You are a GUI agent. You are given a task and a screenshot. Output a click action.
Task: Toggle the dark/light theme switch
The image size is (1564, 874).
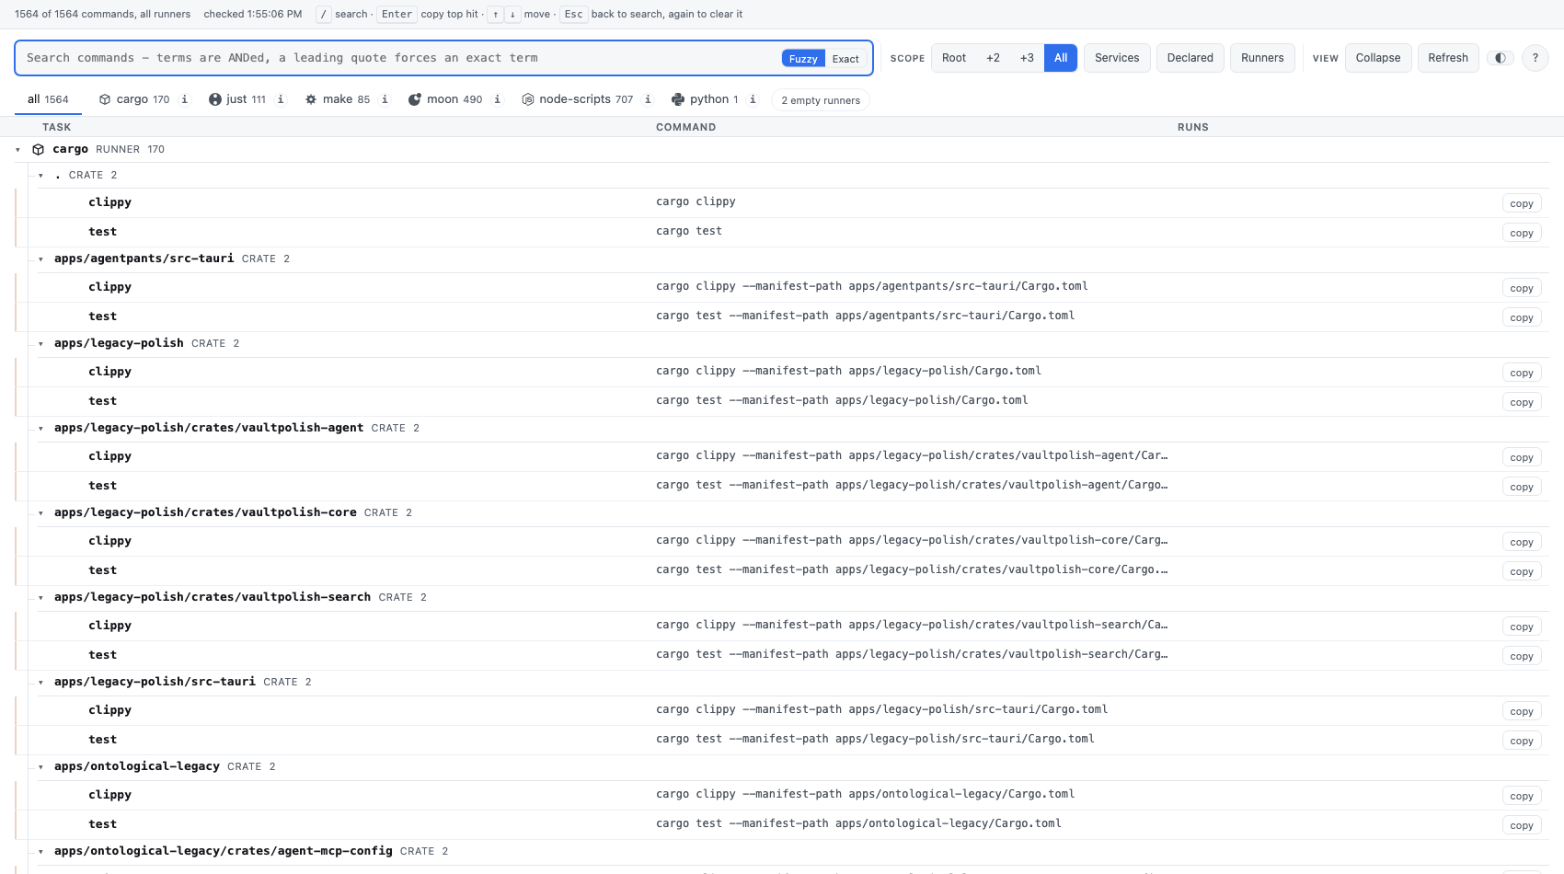point(1501,58)
